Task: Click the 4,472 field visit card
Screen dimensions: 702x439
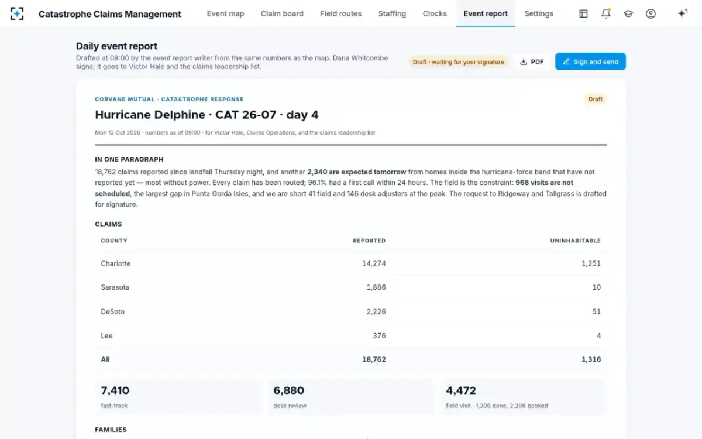Action: pos(523,397)
